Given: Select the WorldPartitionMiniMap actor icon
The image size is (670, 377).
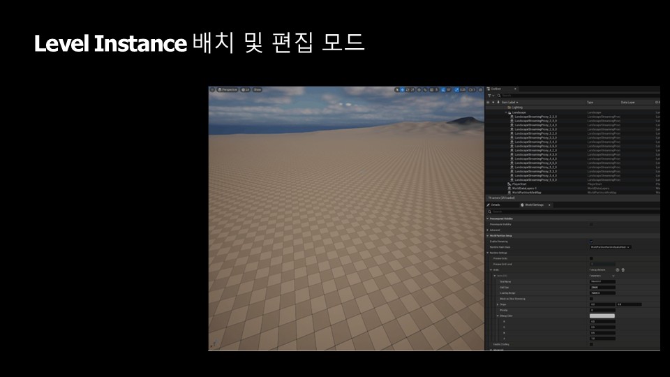Looking at the screenshot, I should (x=509, y=193).
